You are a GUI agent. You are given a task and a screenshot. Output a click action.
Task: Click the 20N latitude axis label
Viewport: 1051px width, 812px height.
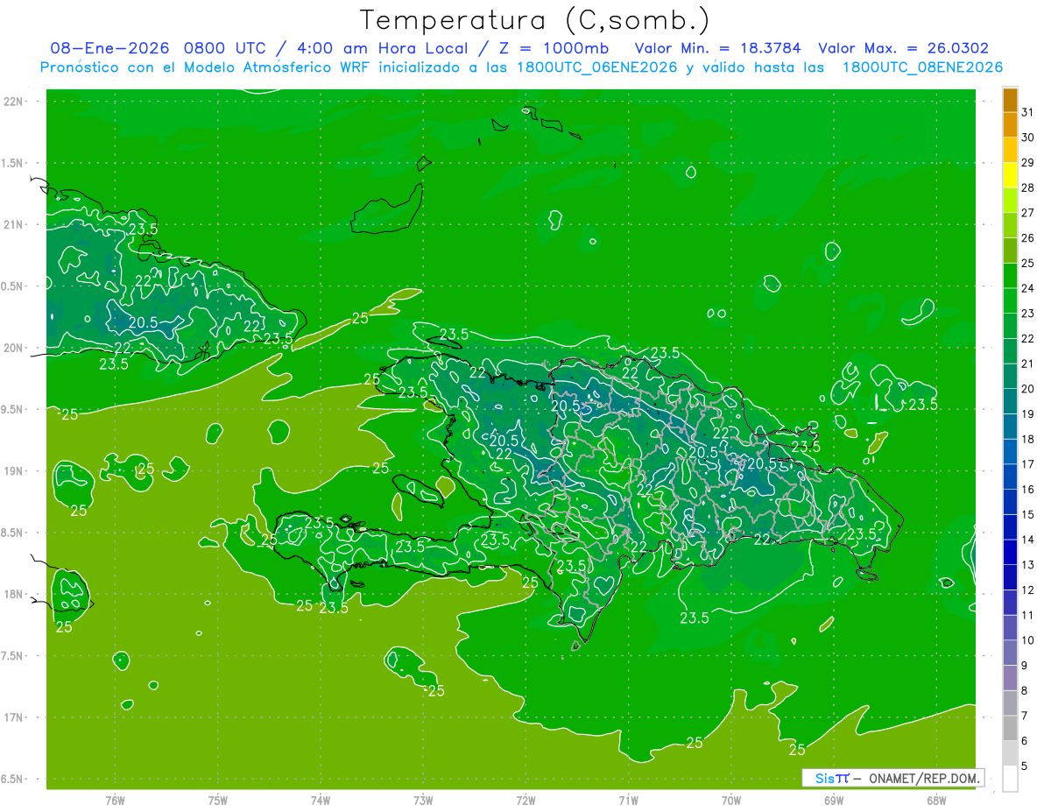tap(13, 348)
